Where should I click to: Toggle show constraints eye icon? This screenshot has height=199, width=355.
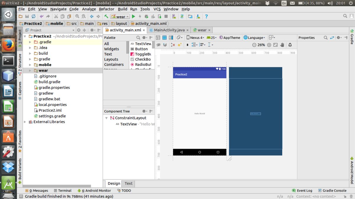158,45
